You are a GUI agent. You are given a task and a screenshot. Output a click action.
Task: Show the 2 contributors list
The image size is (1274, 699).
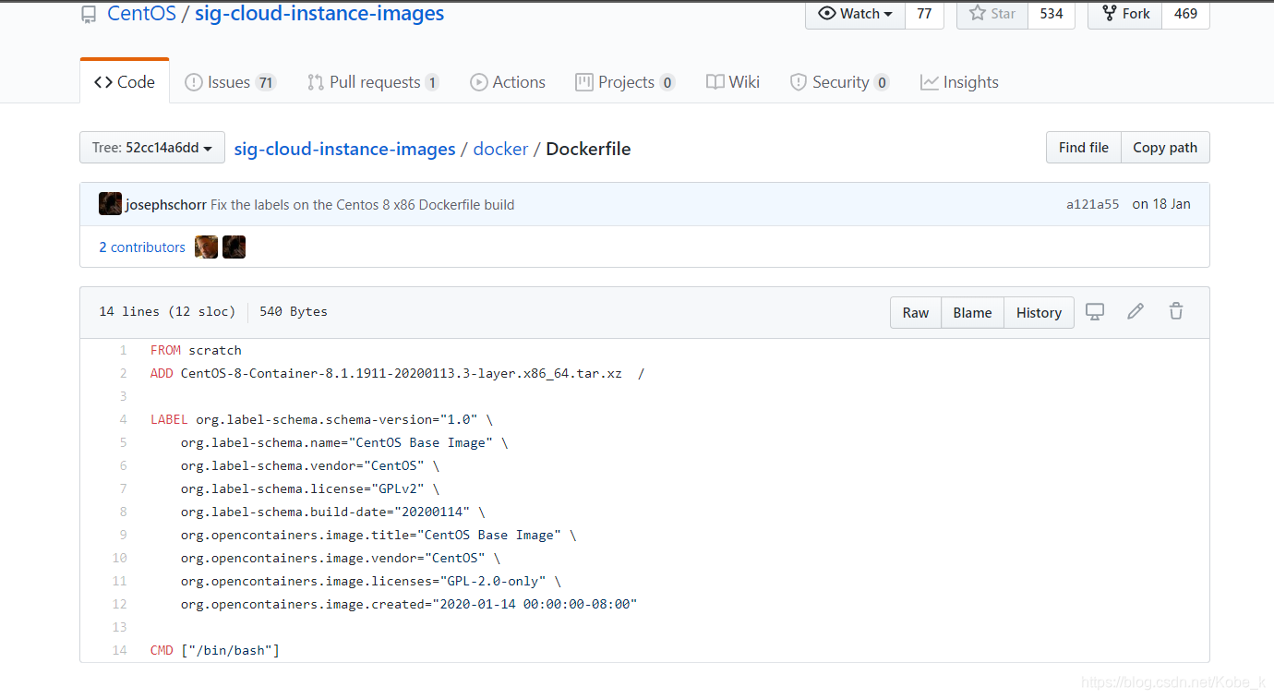tap(142, 247)
